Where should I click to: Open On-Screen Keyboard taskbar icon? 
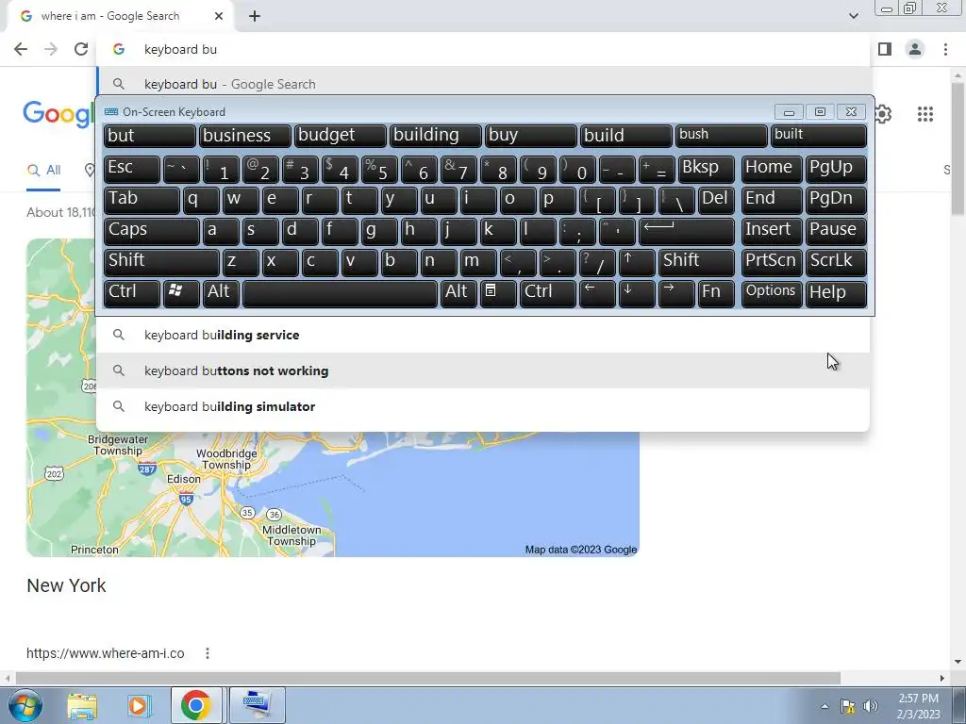(257, 705)
